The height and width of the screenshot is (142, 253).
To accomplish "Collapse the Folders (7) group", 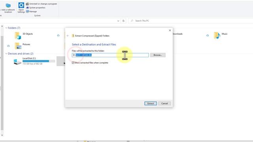I will [6, 28].
